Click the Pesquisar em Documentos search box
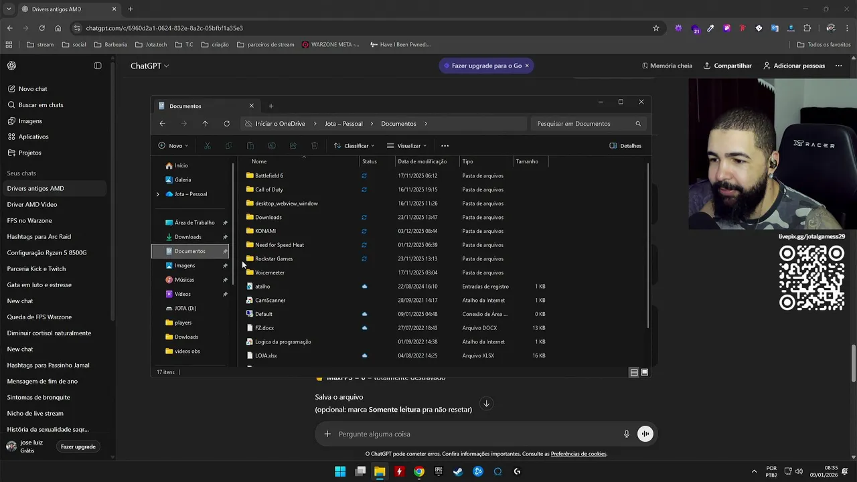 [589, 124]
